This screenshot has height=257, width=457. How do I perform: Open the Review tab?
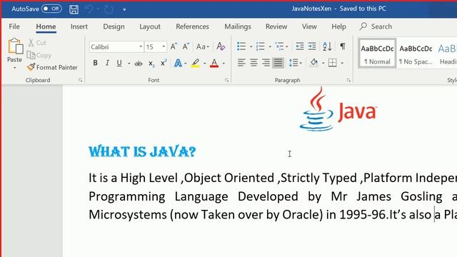pyautogui.click(x=276, y=26)
